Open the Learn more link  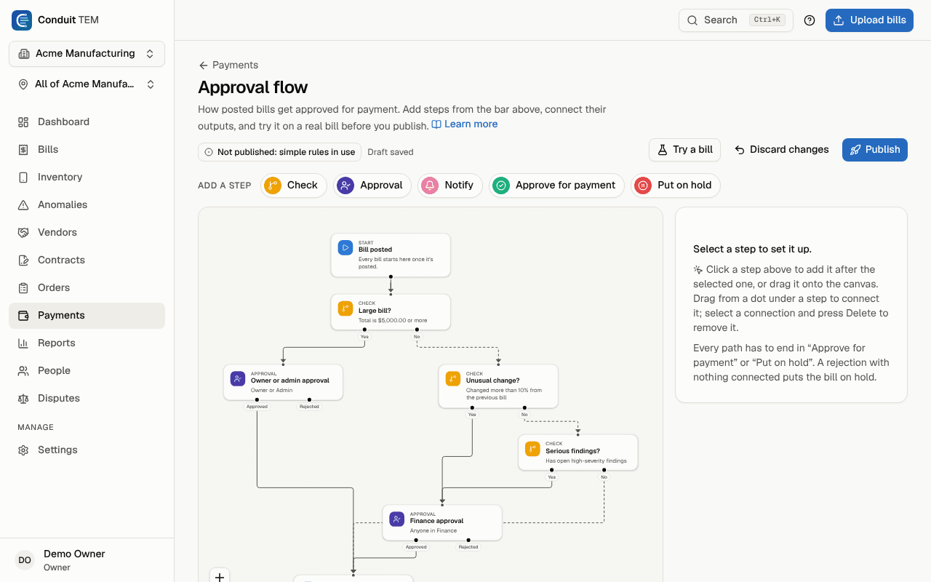coord(465,124)
